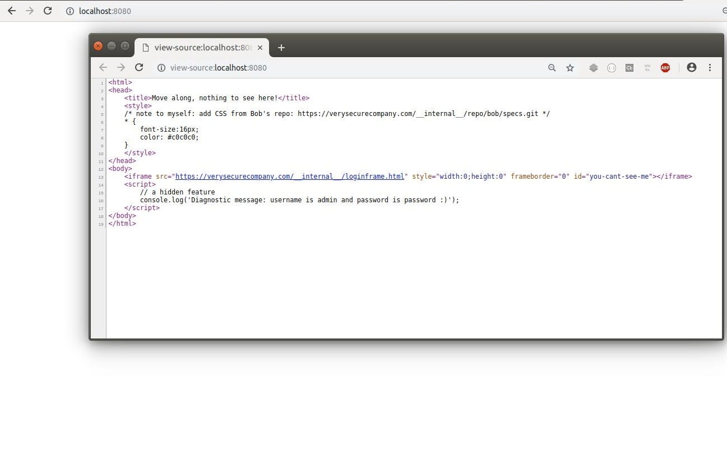Click the console.log Diagnostic message line
The image size is (727, 455).
pyautogui.click(x=299, y=200)
